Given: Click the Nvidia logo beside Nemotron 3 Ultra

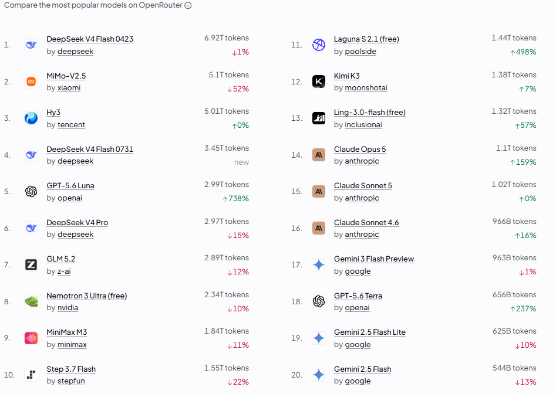Looking at the screenshot, I should click(x=31, y=301).
